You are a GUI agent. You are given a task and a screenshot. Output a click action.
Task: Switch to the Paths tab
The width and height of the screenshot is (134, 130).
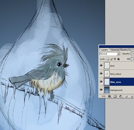click(125, 50)
